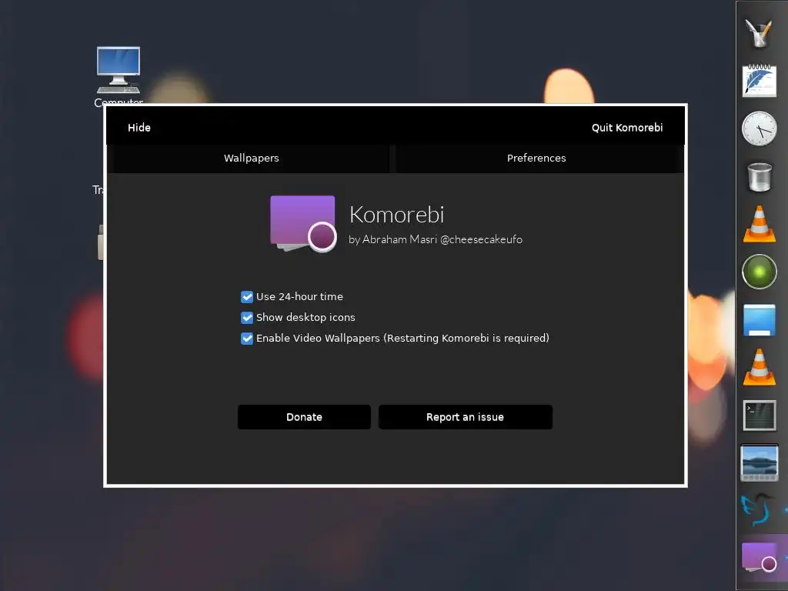Click the Komorebi purple logo
788x591 pixels.
(x=303, y=224)
